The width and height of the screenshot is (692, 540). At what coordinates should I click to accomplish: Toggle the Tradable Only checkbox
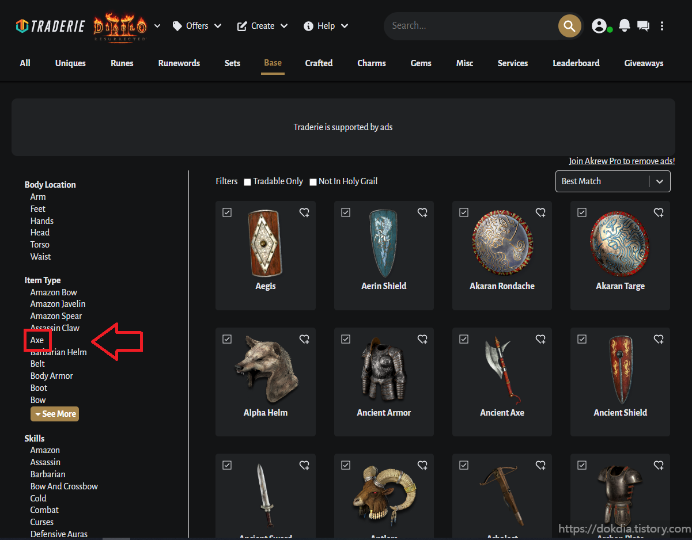tap(247, 182)
